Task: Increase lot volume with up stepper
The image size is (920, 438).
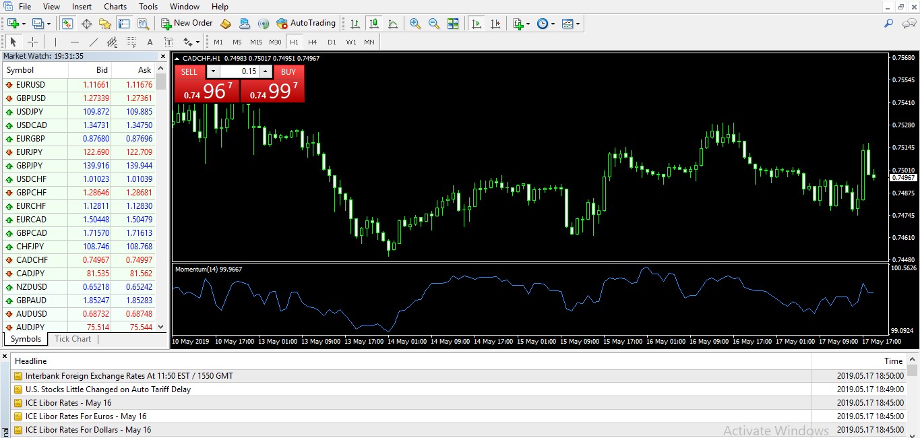Action: pos(265,71)
